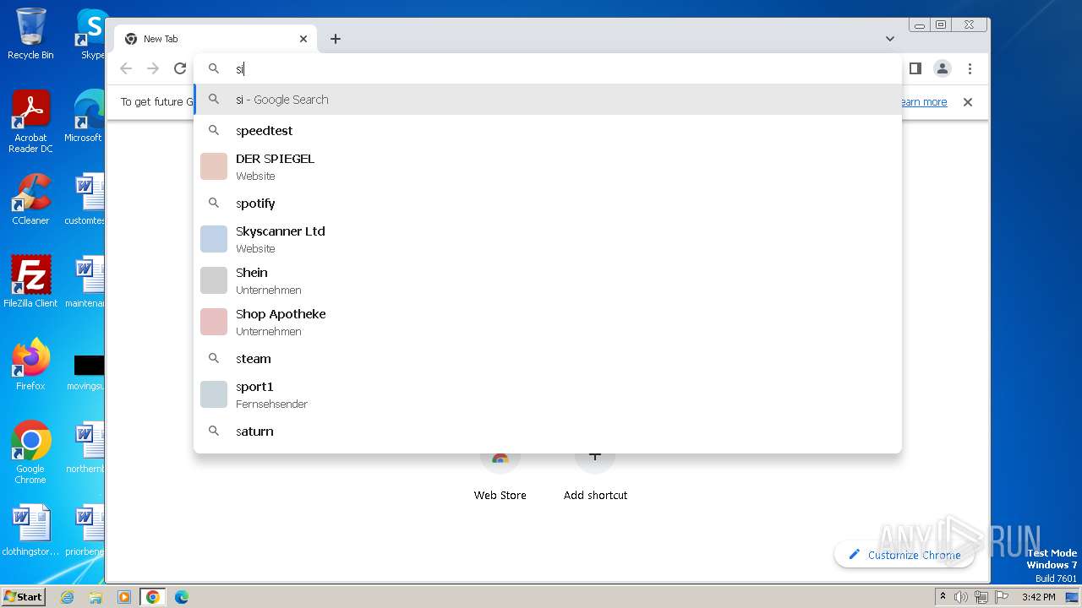Choose the 'Shop Apotheke' suggestion

point(548,322)
